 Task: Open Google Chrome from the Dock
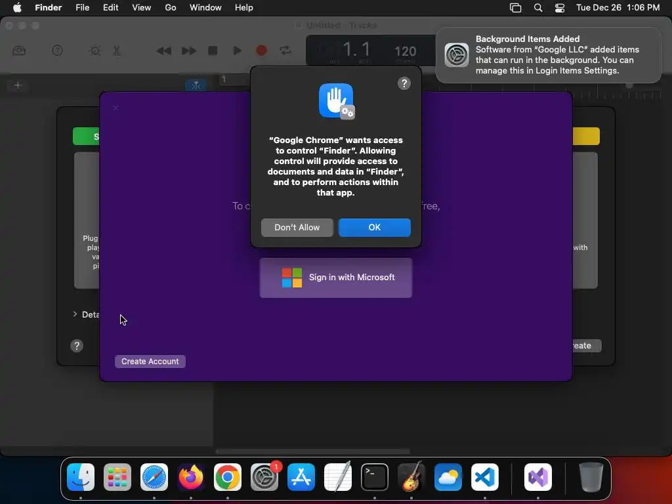(x=228, y=477)
